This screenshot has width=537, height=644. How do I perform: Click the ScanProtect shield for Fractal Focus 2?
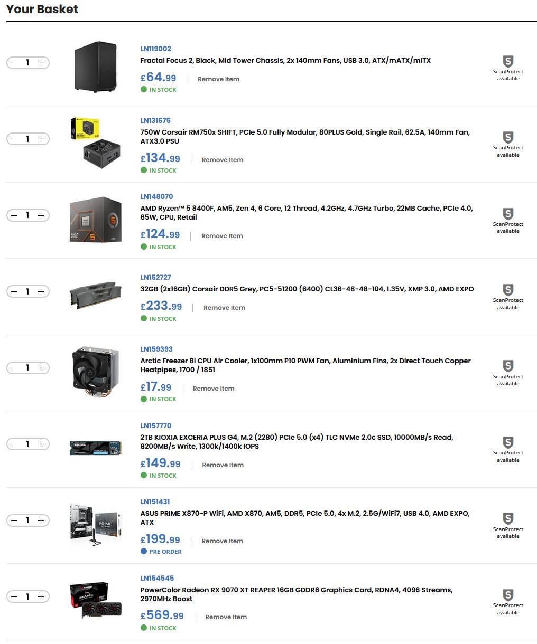tap(508, 61)
